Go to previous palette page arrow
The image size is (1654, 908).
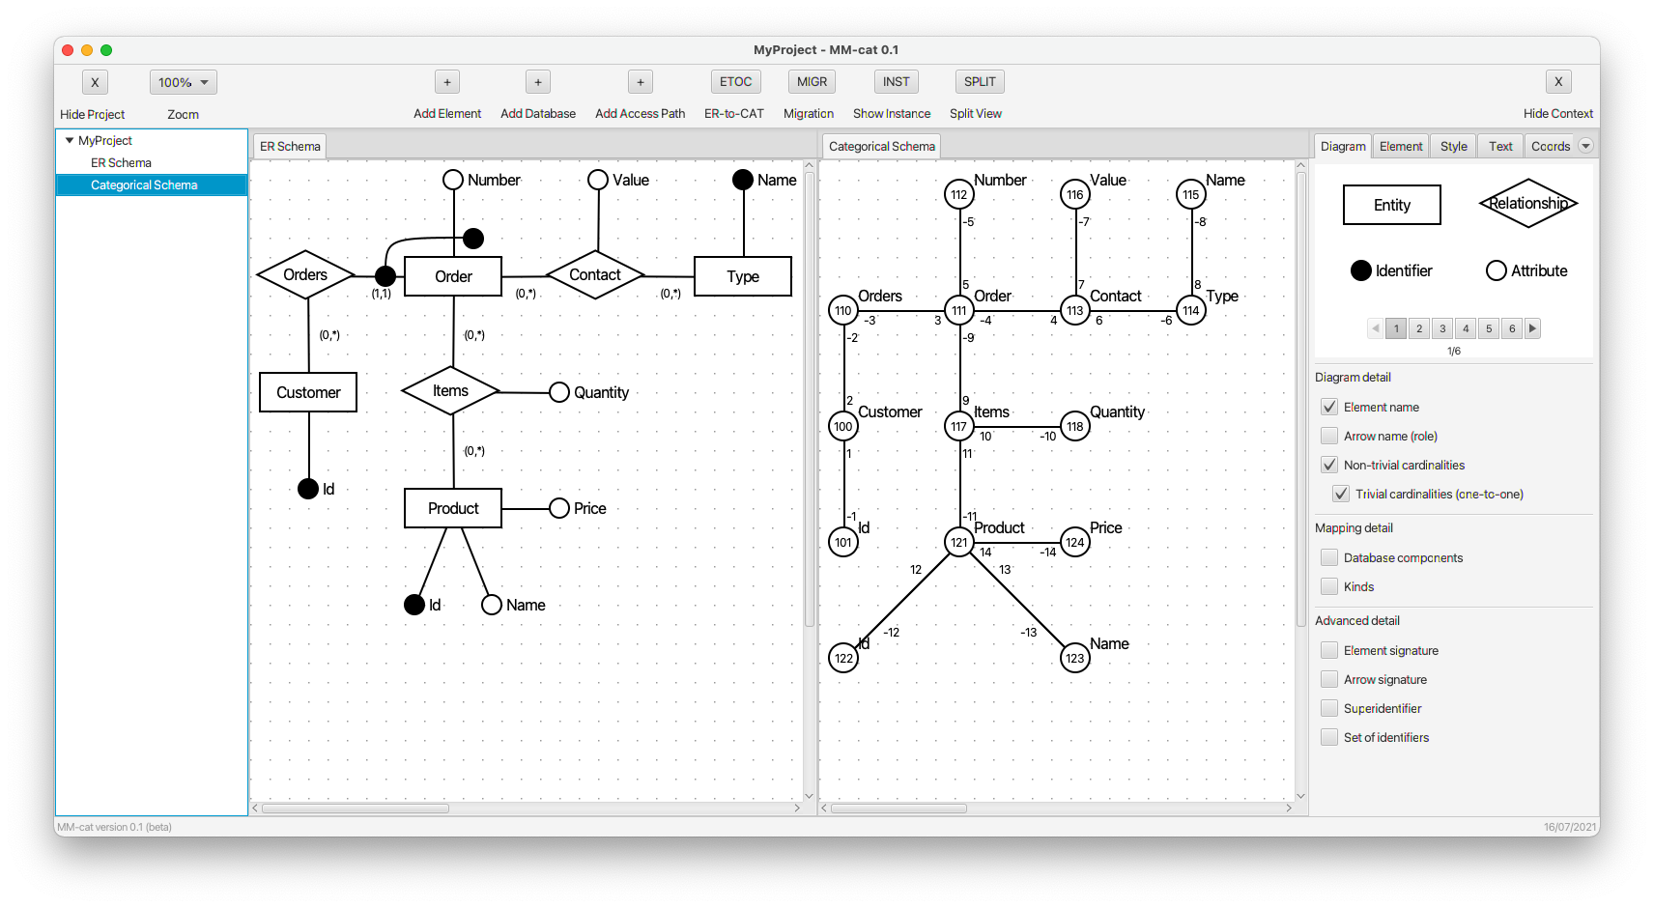pyautogui.click(x=1375, y=328)
